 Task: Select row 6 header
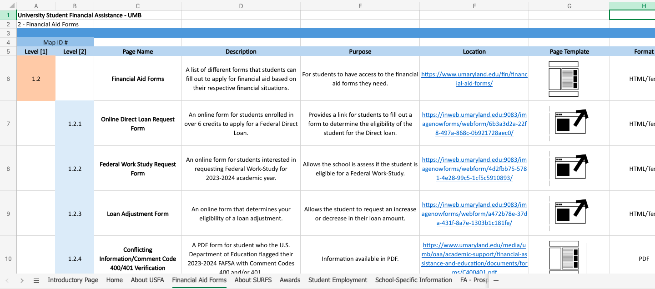click(x=8, y=79)
